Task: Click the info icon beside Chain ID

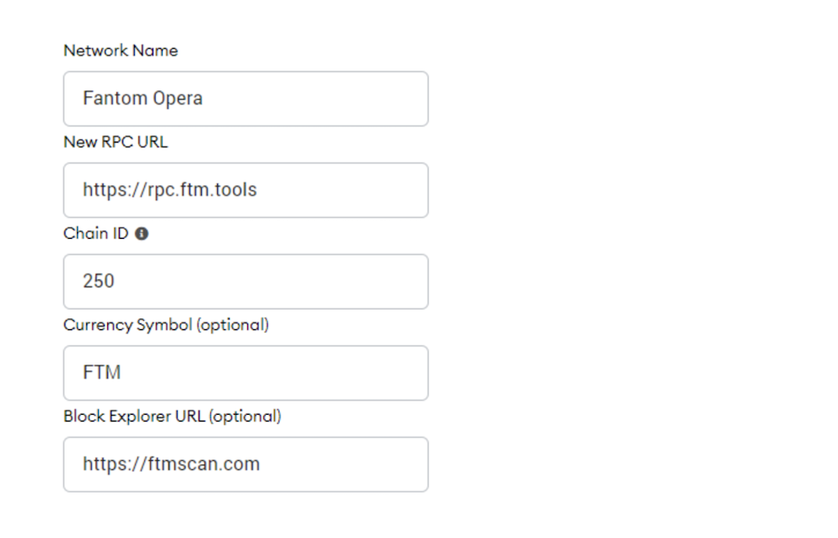Action: (142, 234)
